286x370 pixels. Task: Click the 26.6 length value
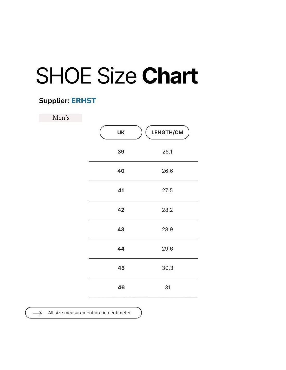point(167,171)
